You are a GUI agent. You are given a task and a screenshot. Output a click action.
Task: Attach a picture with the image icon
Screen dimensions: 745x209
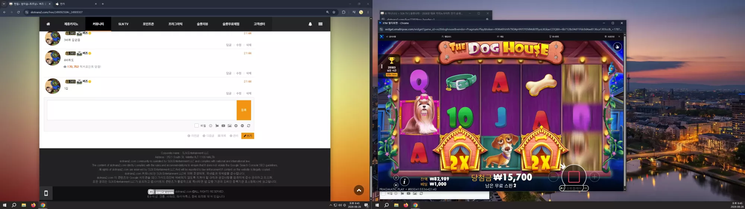pyautogui.click(x=229, y=126)
